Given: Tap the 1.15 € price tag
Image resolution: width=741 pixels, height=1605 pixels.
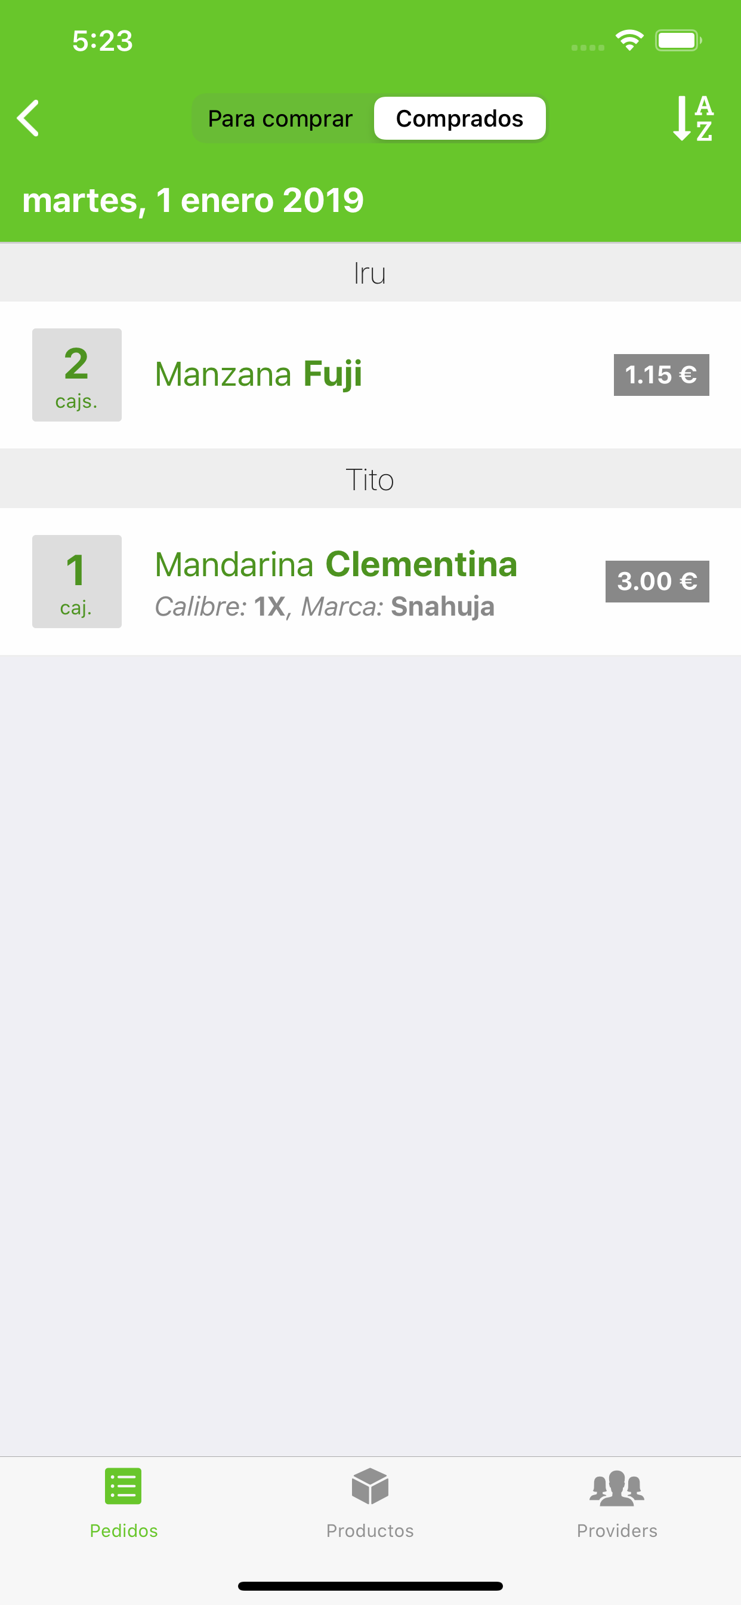Looking at the screenshot, I should tap(661, 375).
